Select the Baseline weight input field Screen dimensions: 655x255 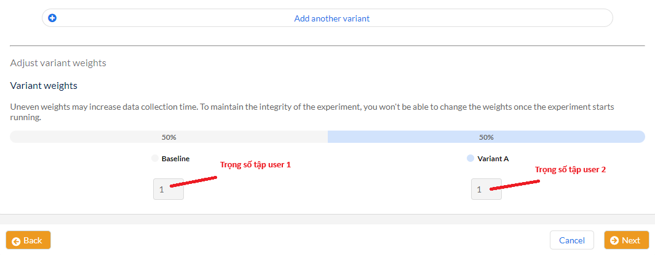[x=169, y=189]
